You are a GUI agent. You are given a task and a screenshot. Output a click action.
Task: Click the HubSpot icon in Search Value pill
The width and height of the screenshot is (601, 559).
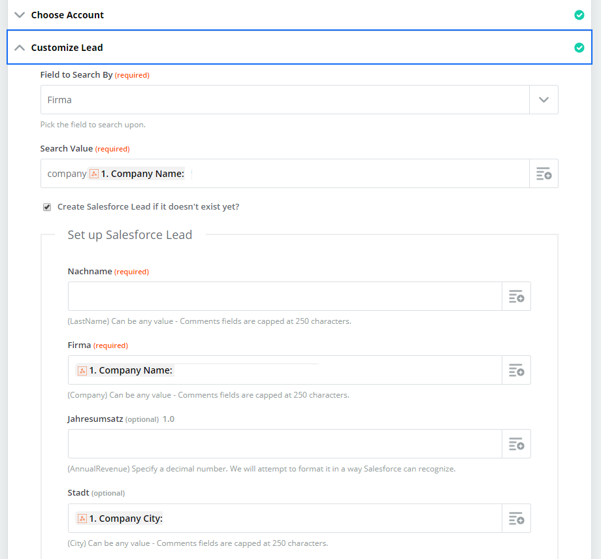point(94,174)
